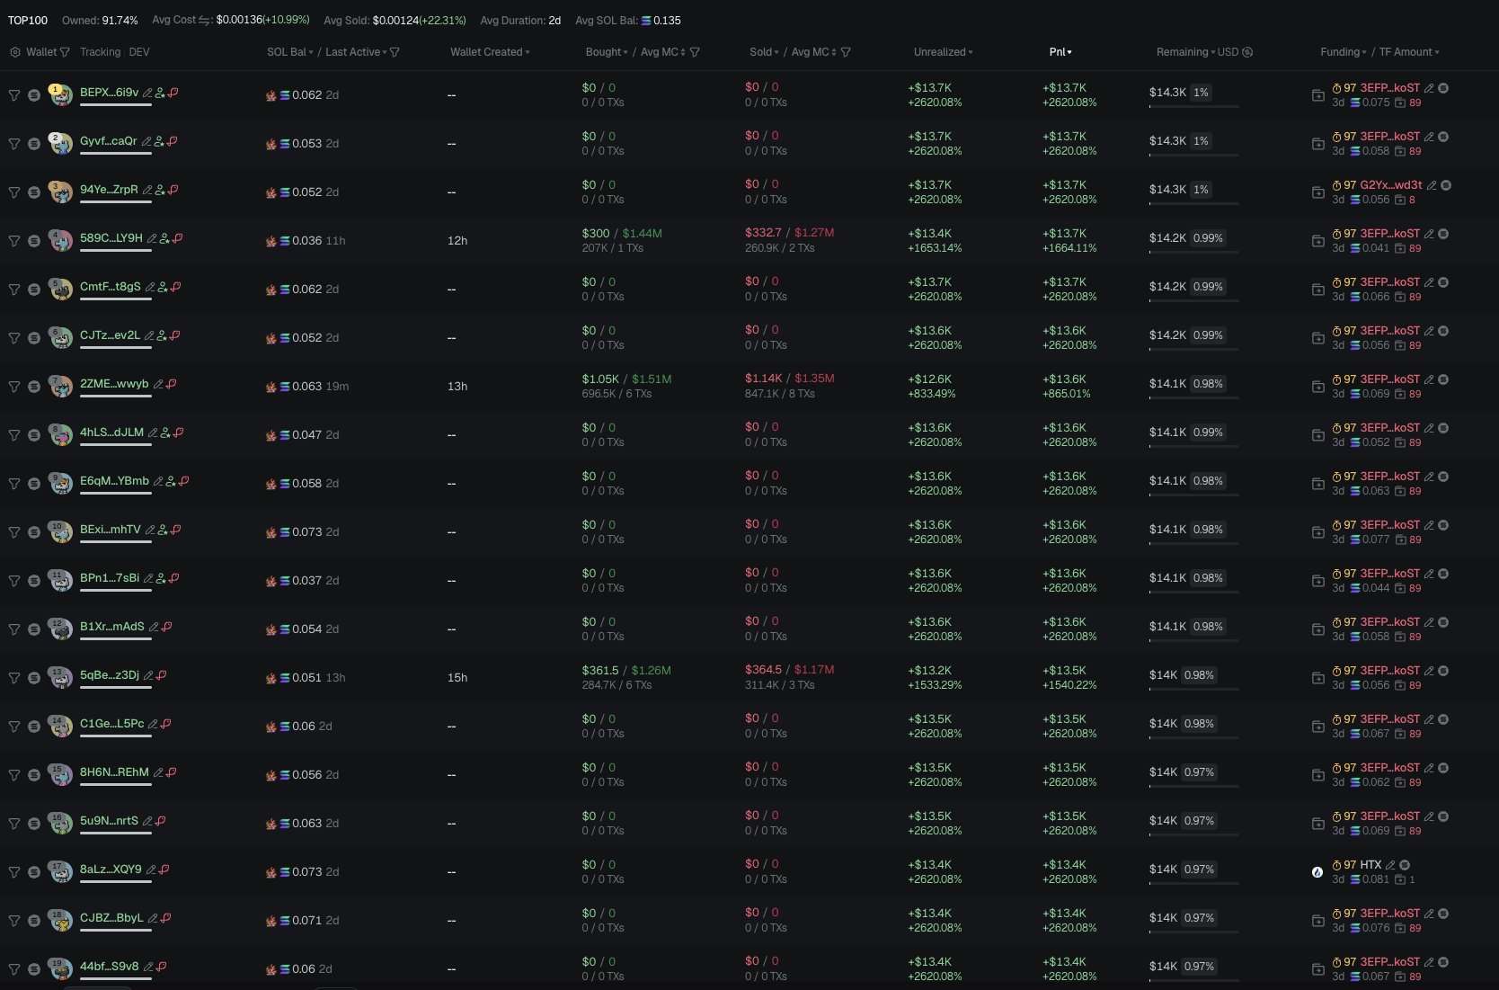Toggle round coin icon on CmtF...t8gS row

[34, 290]
